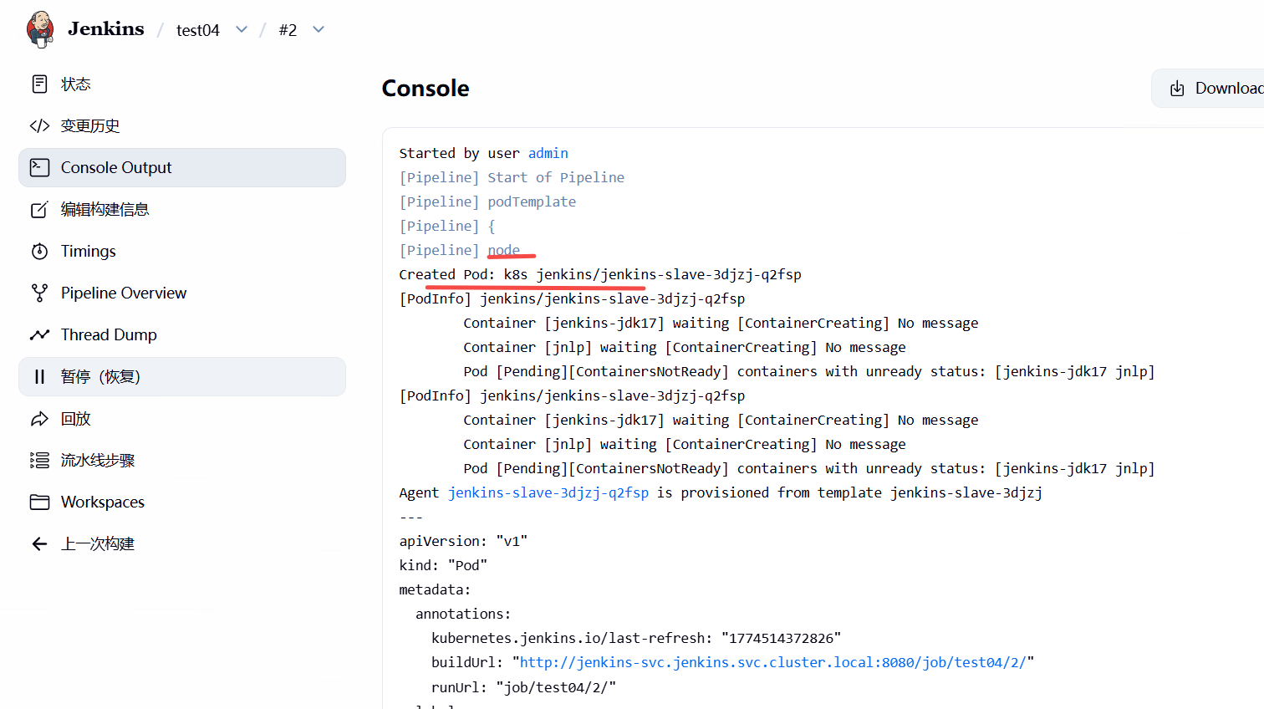Viewport: 1264px width, 709px height.
Task: Click the 'kind: "Pod"' line
Action: pyautogui.click(x=443, y=565)
